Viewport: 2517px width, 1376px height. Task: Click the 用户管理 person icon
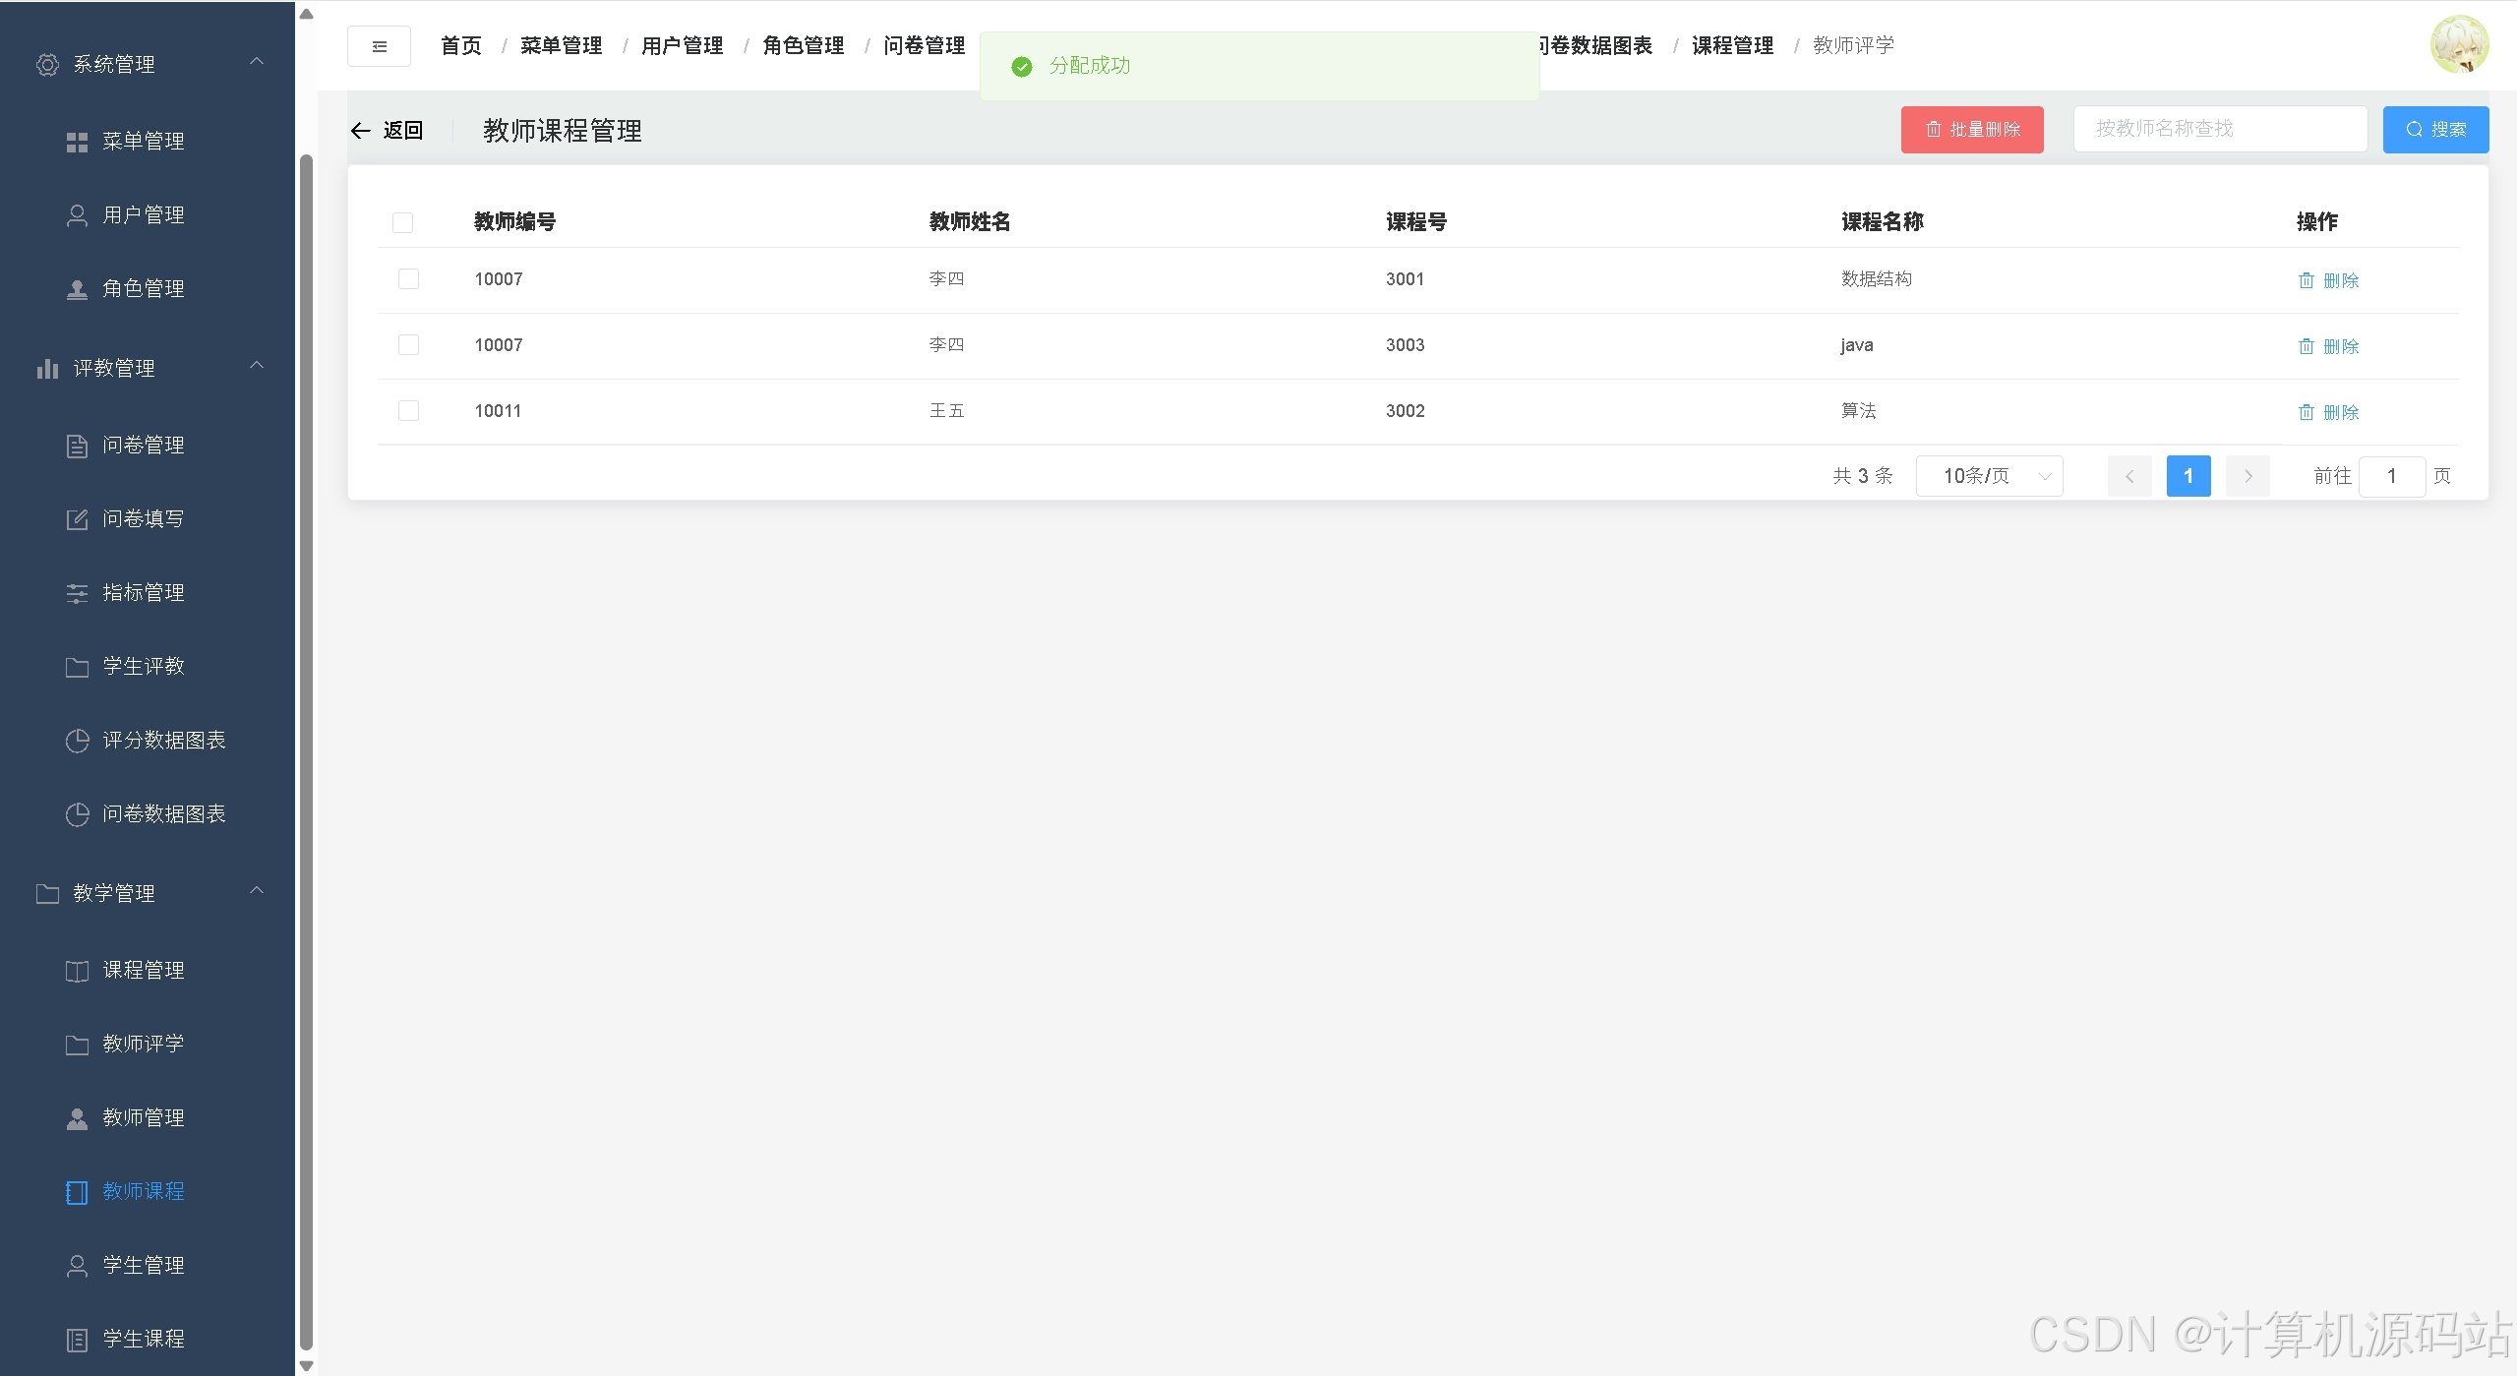[x=77, y=216]
